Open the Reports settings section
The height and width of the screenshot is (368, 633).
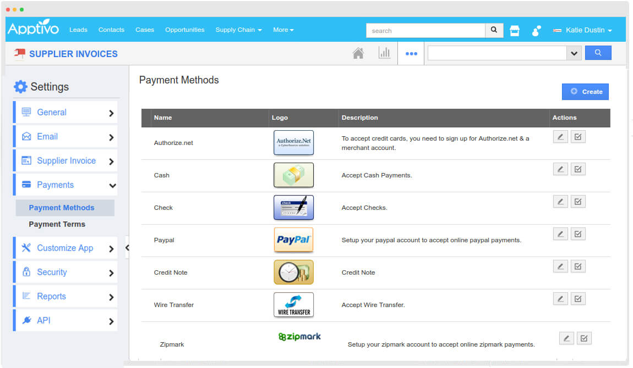[51, 296]
